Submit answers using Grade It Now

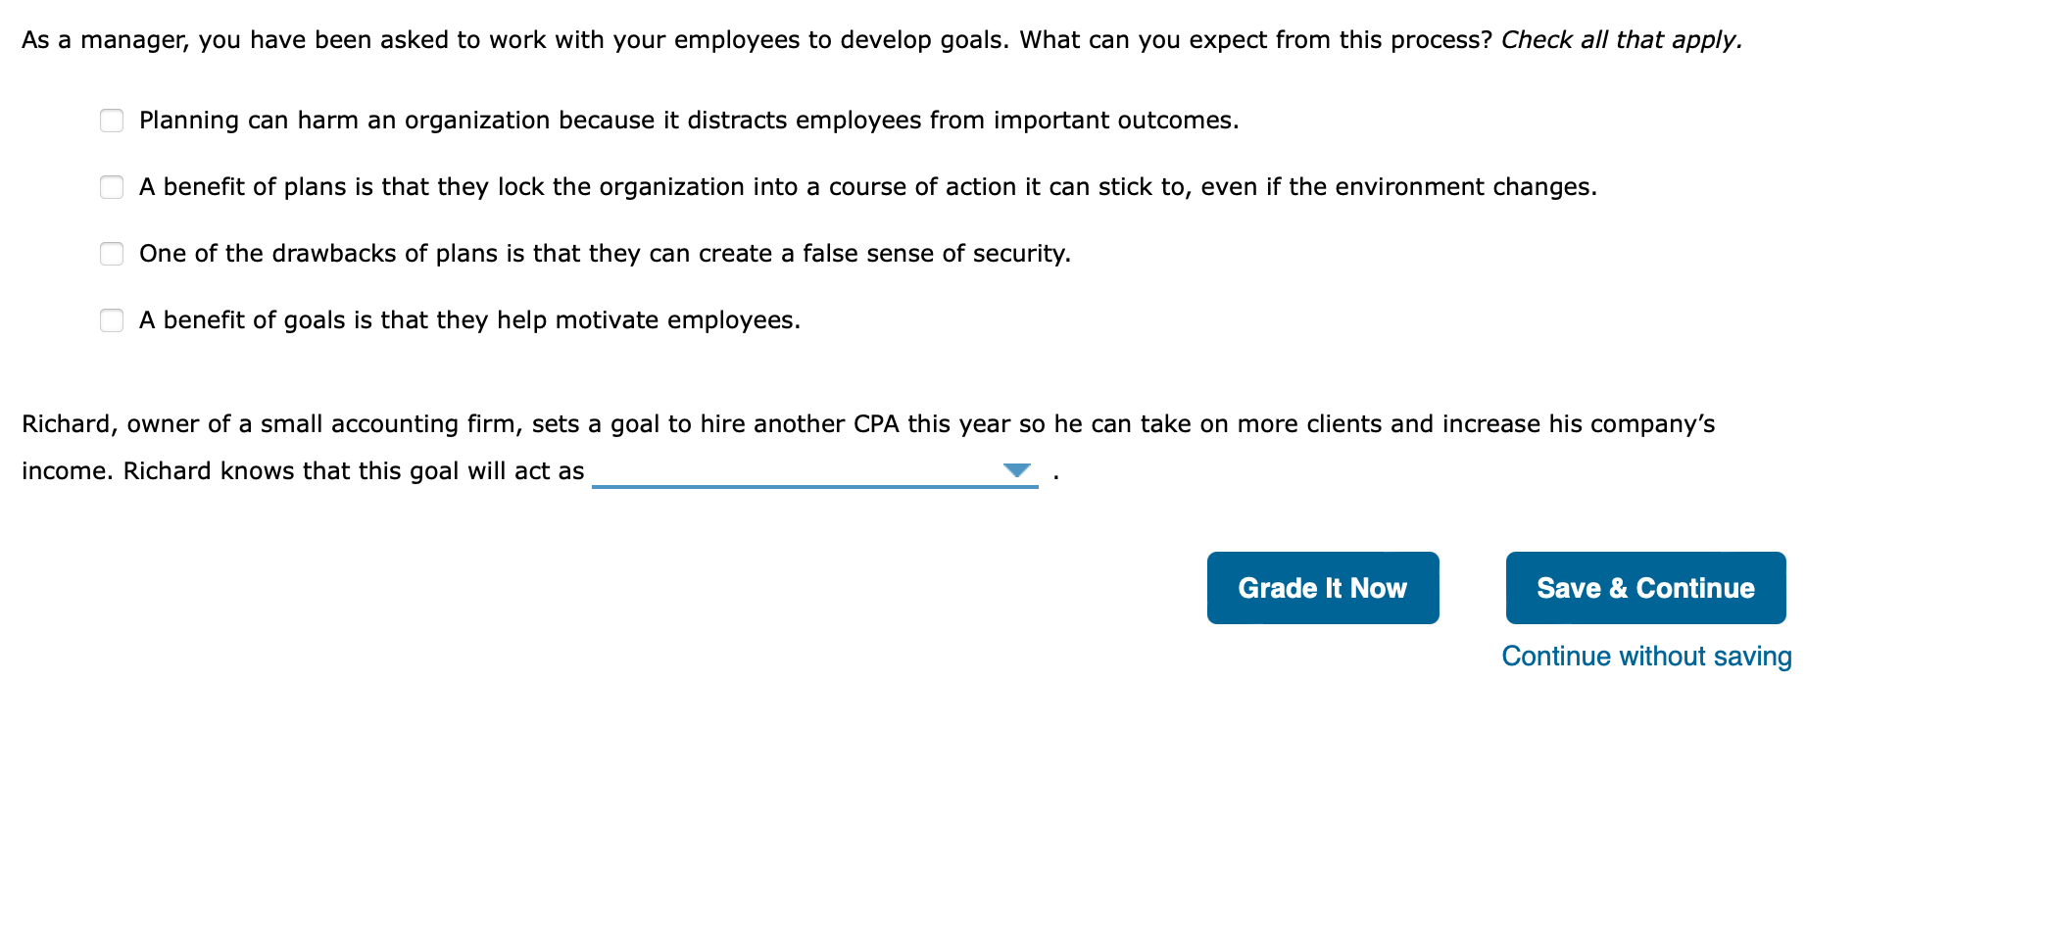click(x=1322, y=587)
